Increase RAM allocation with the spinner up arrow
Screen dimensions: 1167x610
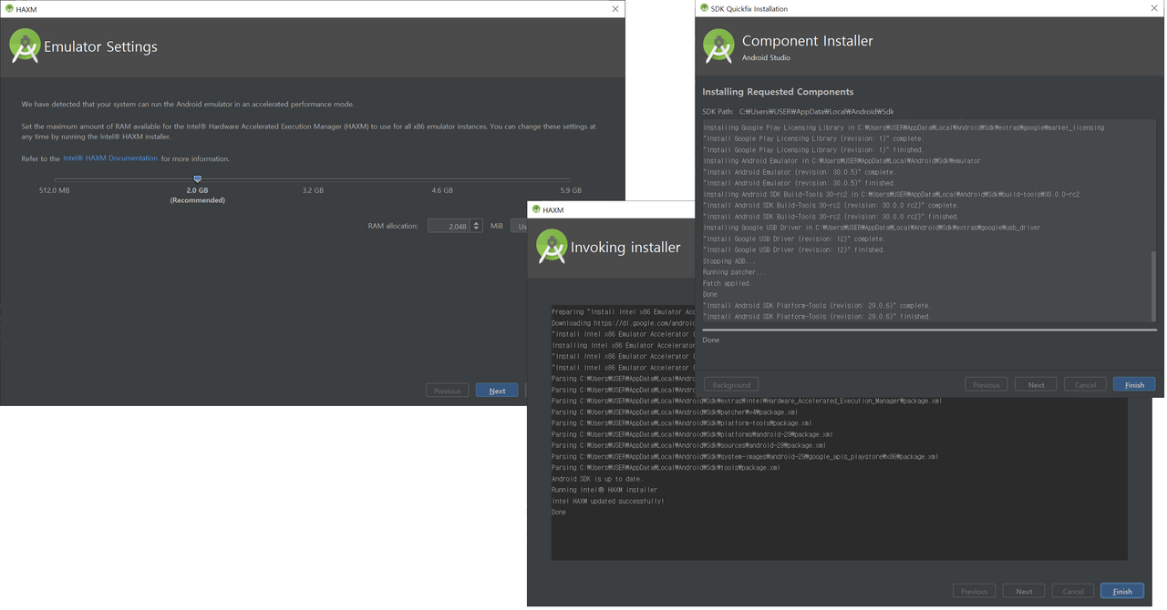tap(476, 223)
